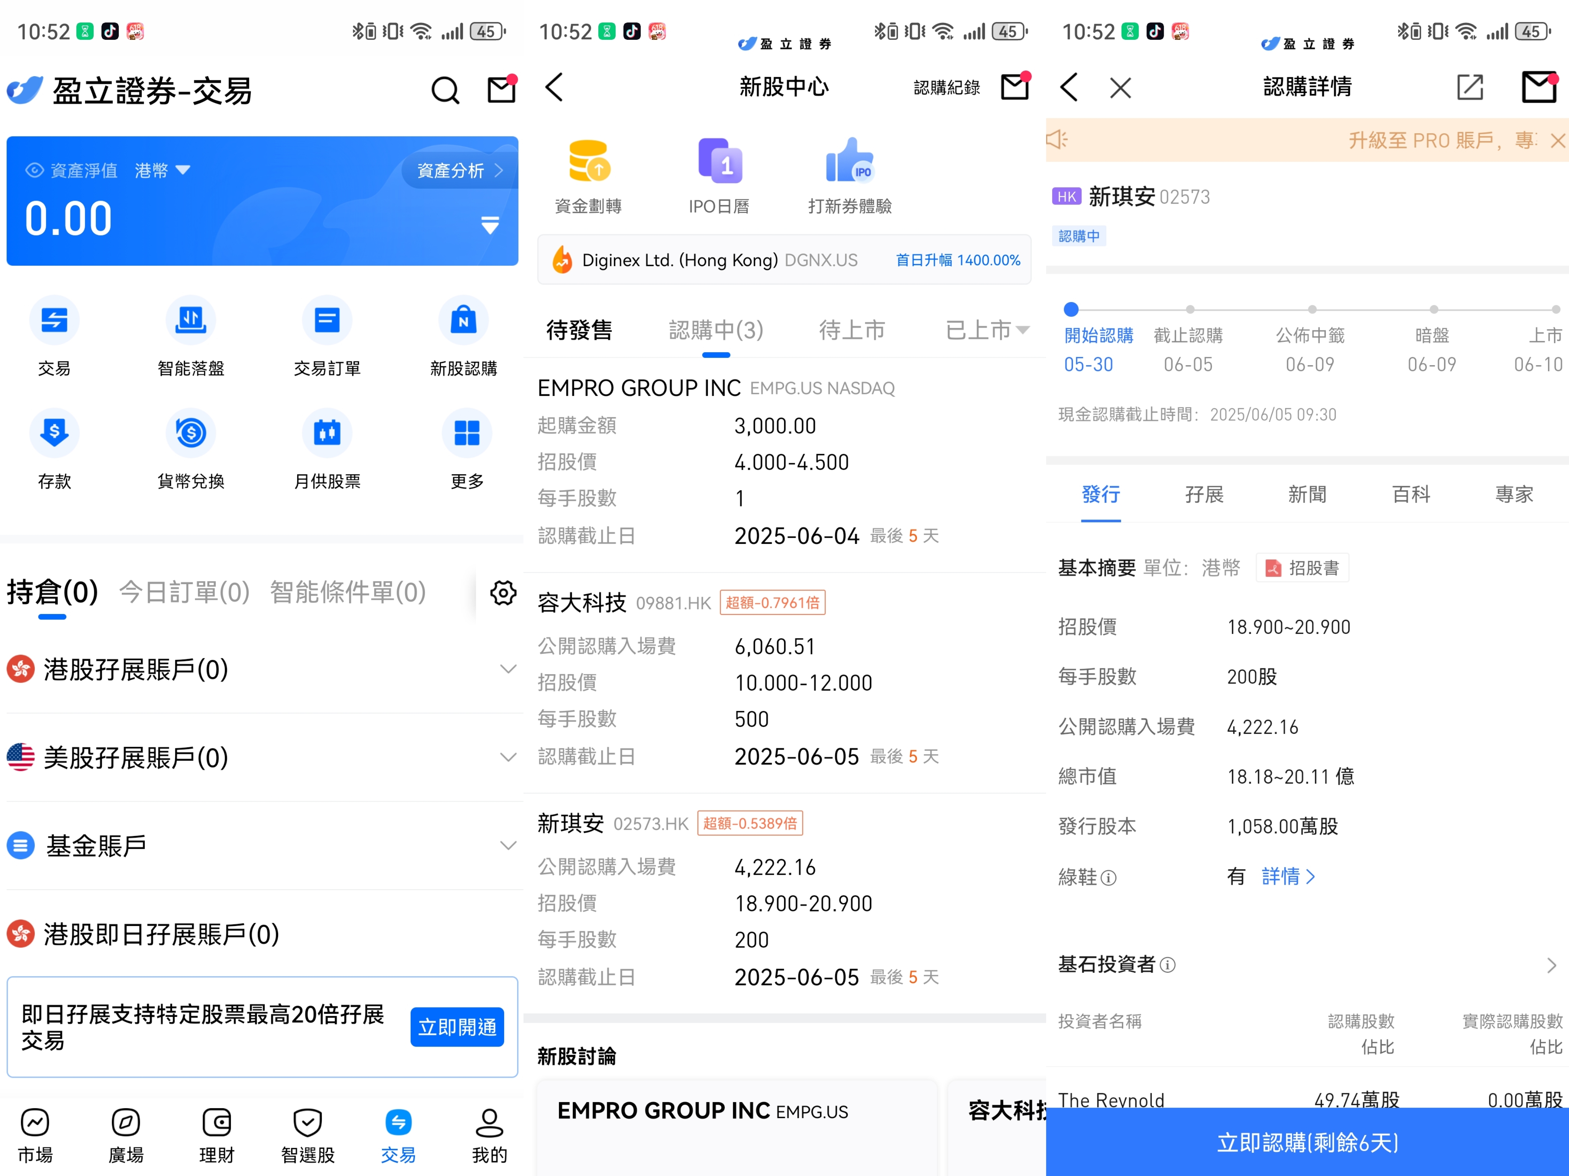This screenshot has width=1569, height=1176.
Task: Close the 認購詳情 page with X
Action: (x=1121, y=88)
